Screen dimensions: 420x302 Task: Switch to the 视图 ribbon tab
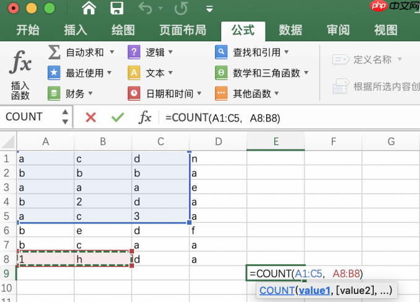386,30
